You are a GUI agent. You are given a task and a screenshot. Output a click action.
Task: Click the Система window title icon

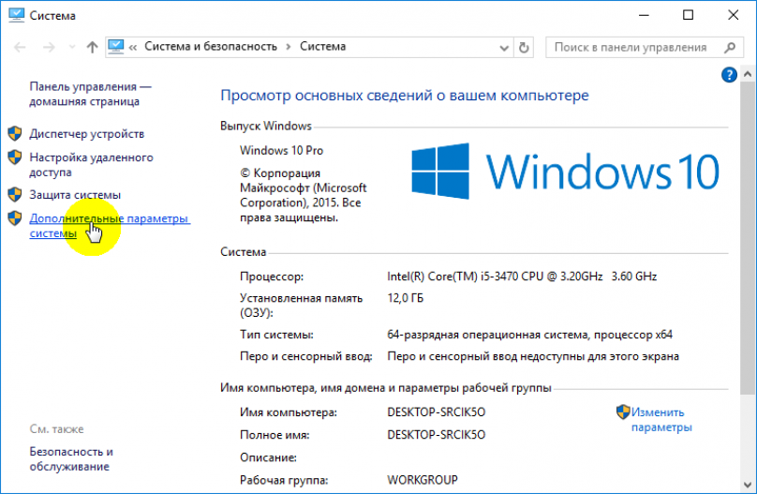tap(16, 14)
